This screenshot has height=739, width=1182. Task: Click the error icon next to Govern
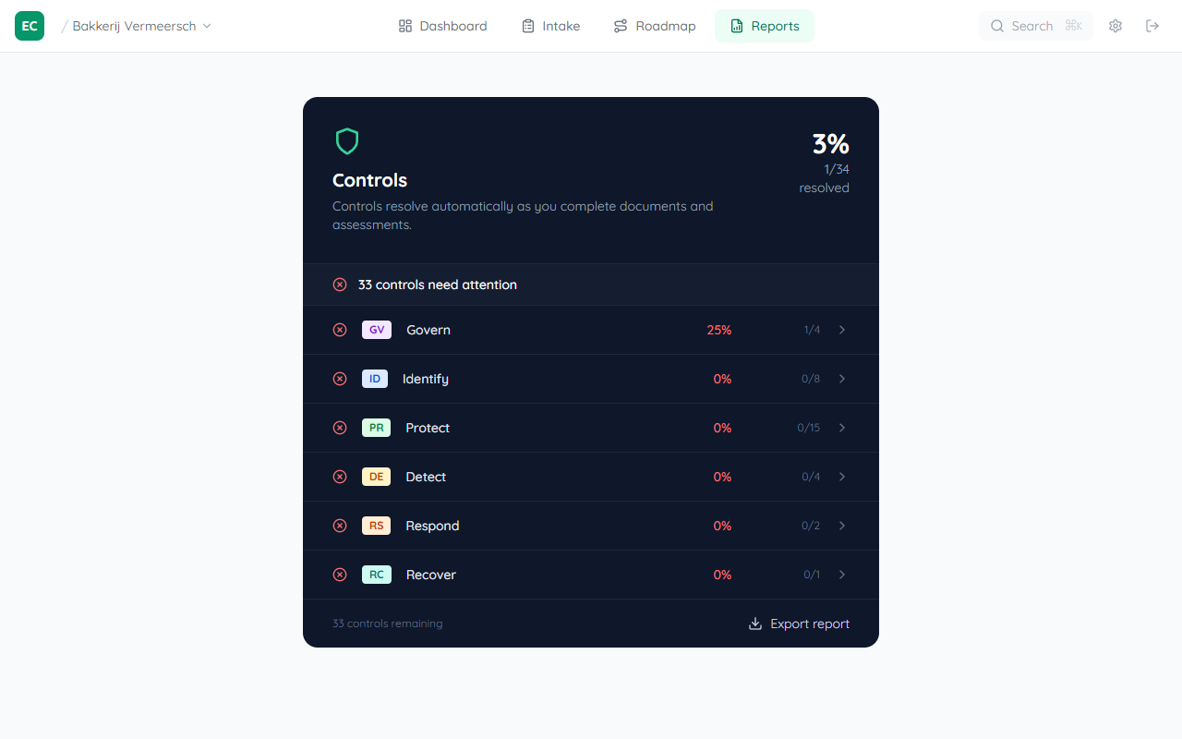point(340,330)
